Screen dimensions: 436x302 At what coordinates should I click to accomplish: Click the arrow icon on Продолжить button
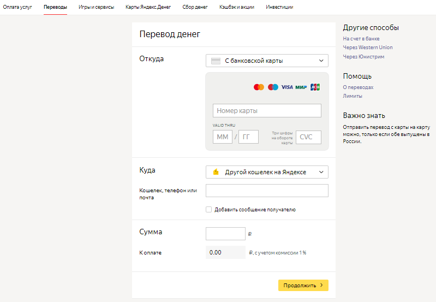pos(321,285)
